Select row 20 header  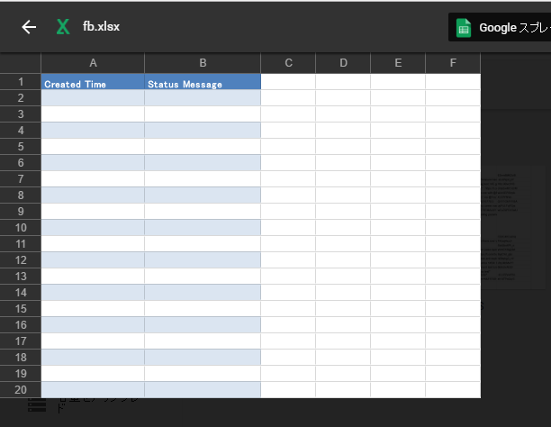(21, 390)
